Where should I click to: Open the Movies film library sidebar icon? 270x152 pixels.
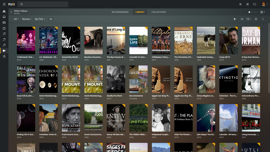[4, 23]
